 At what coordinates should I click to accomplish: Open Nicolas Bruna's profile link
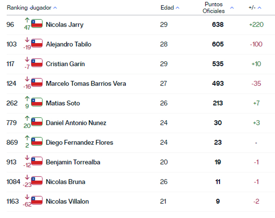pyautogui.click(x=65, y=182)
